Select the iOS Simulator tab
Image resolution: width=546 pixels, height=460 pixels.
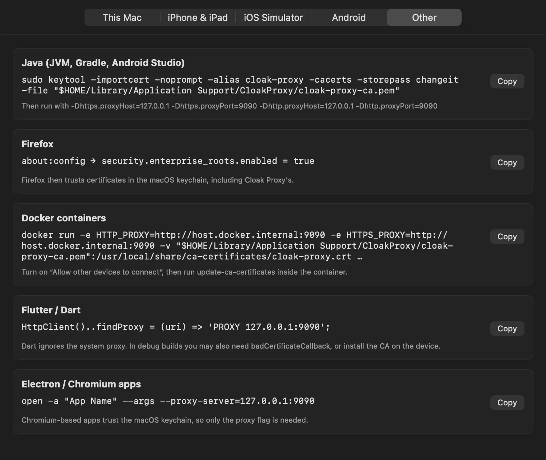coord(273,17)
